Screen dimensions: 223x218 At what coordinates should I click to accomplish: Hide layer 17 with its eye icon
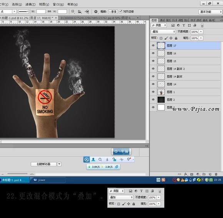tap(153, 46)
